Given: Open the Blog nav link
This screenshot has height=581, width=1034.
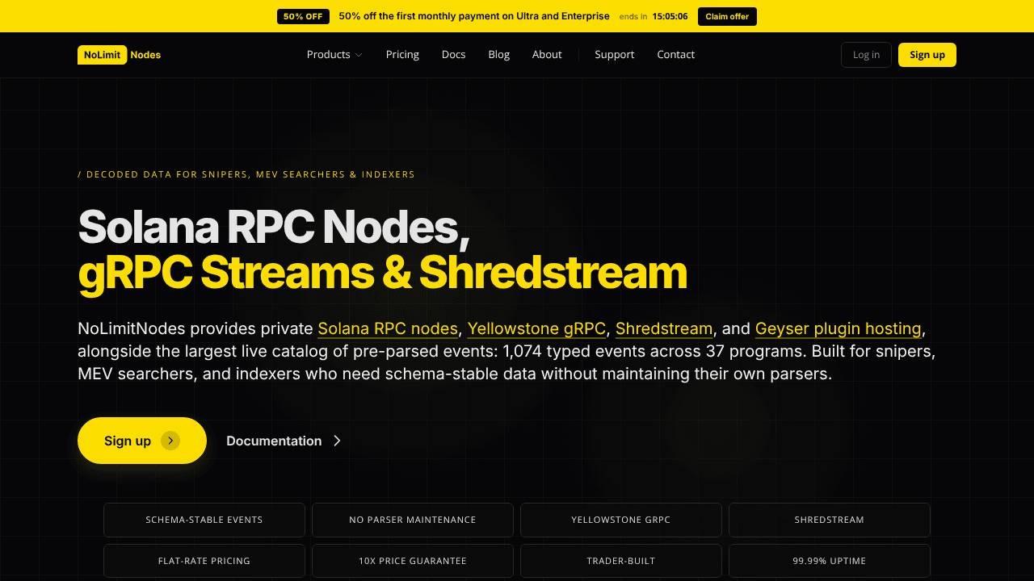Looking at the screenshot, I should pyautogui.click(x=499, y=55).
